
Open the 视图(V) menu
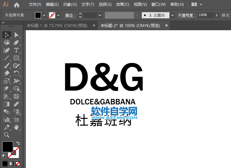tap(140, 4)
